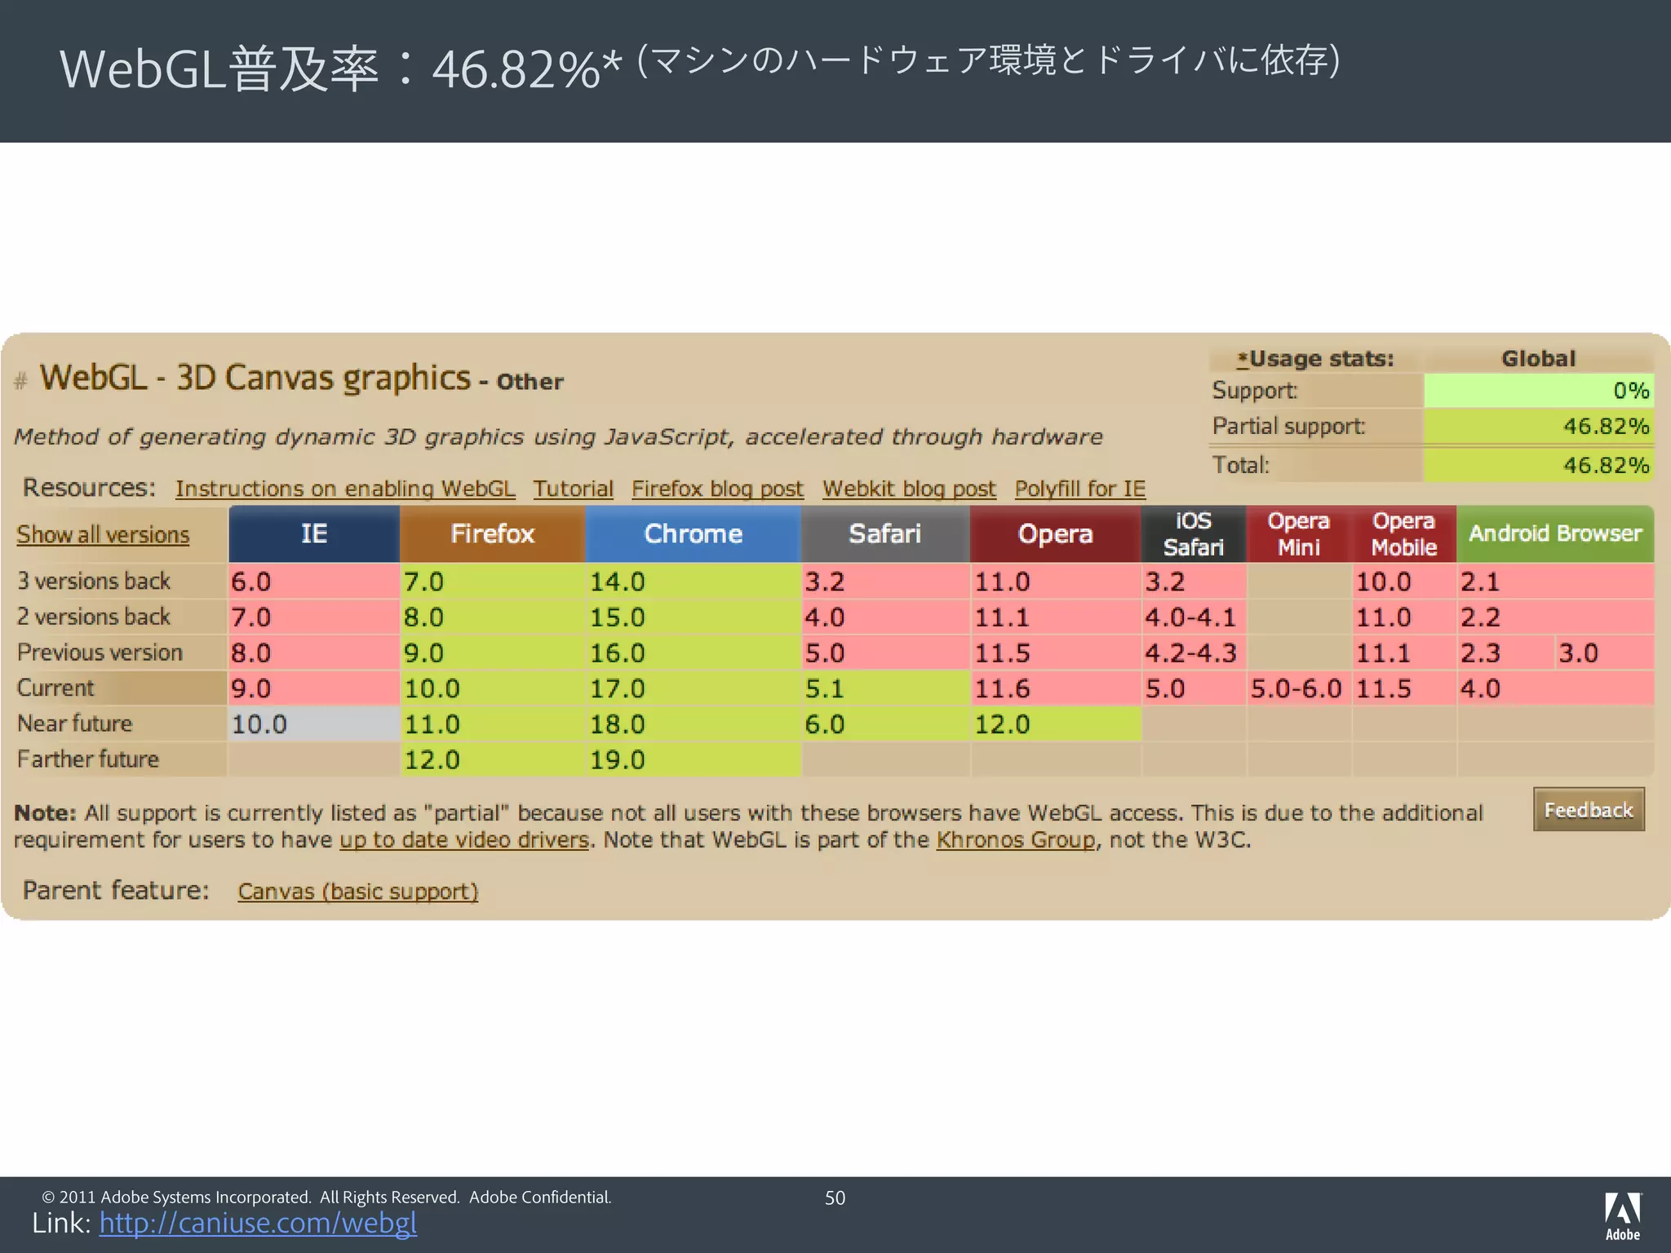
Task: Open Polyfill for IE link
Action: [x=1080, y=489]
